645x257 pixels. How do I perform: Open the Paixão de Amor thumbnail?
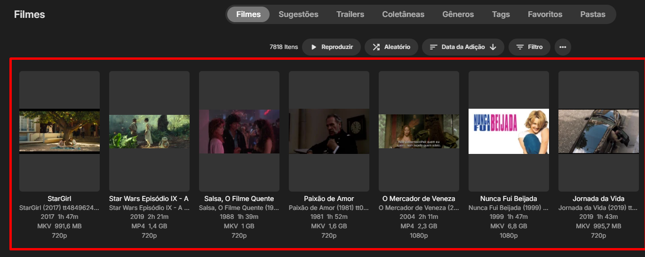pyautogui.click(x=329, y=131)
